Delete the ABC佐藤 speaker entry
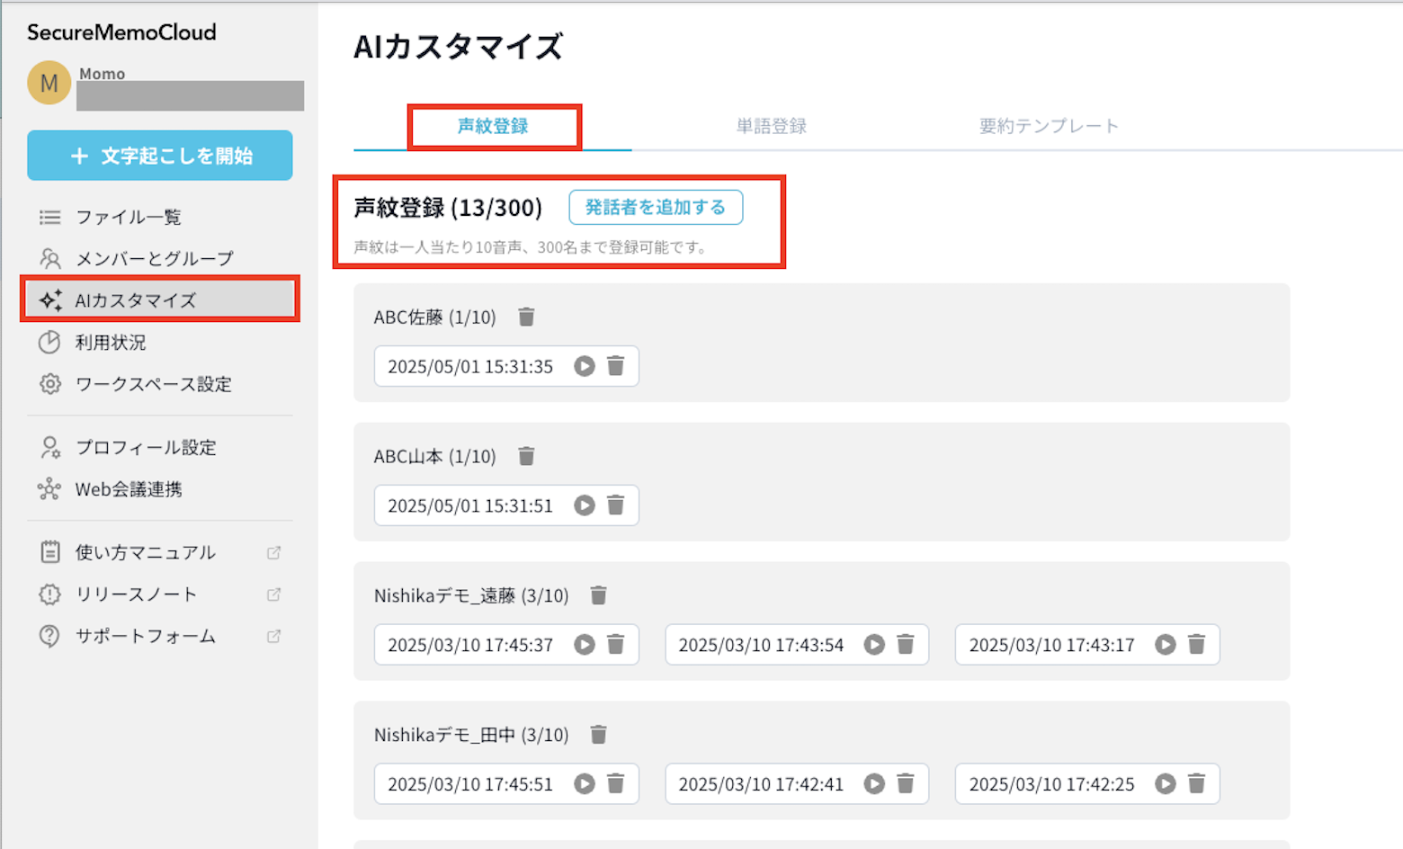This screenshot has width=1403, height=849. pyautogui.click(x=526, y=317)
